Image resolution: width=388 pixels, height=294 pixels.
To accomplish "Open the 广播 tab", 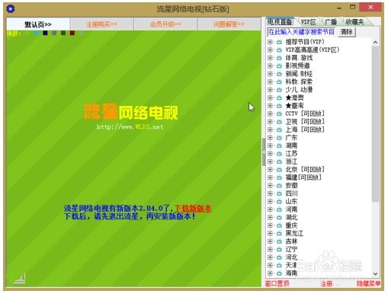I will (x=331, y=22).
